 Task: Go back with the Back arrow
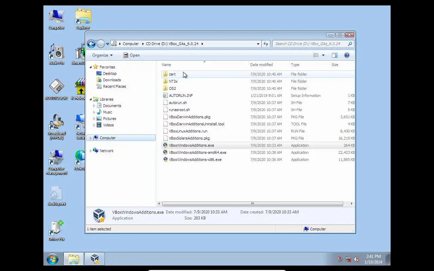[x=91, y=44]
